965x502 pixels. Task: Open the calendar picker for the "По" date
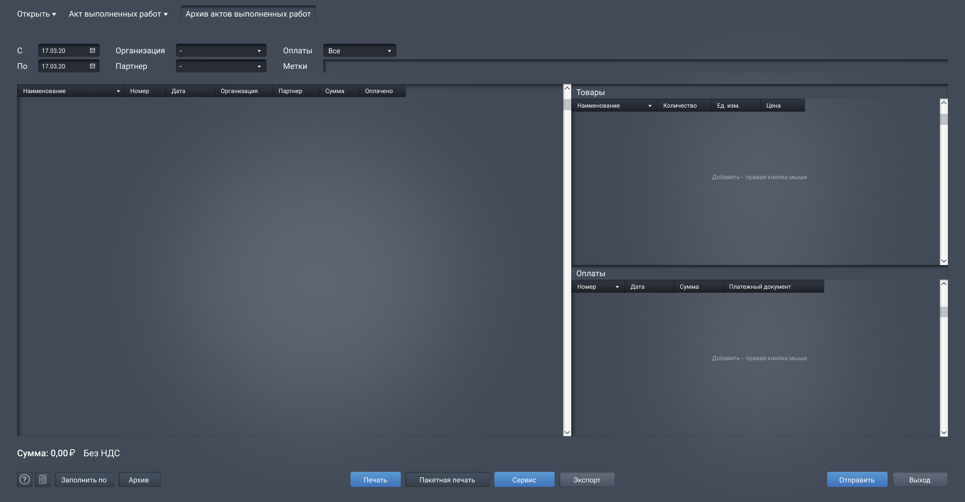tap(93, 66)
